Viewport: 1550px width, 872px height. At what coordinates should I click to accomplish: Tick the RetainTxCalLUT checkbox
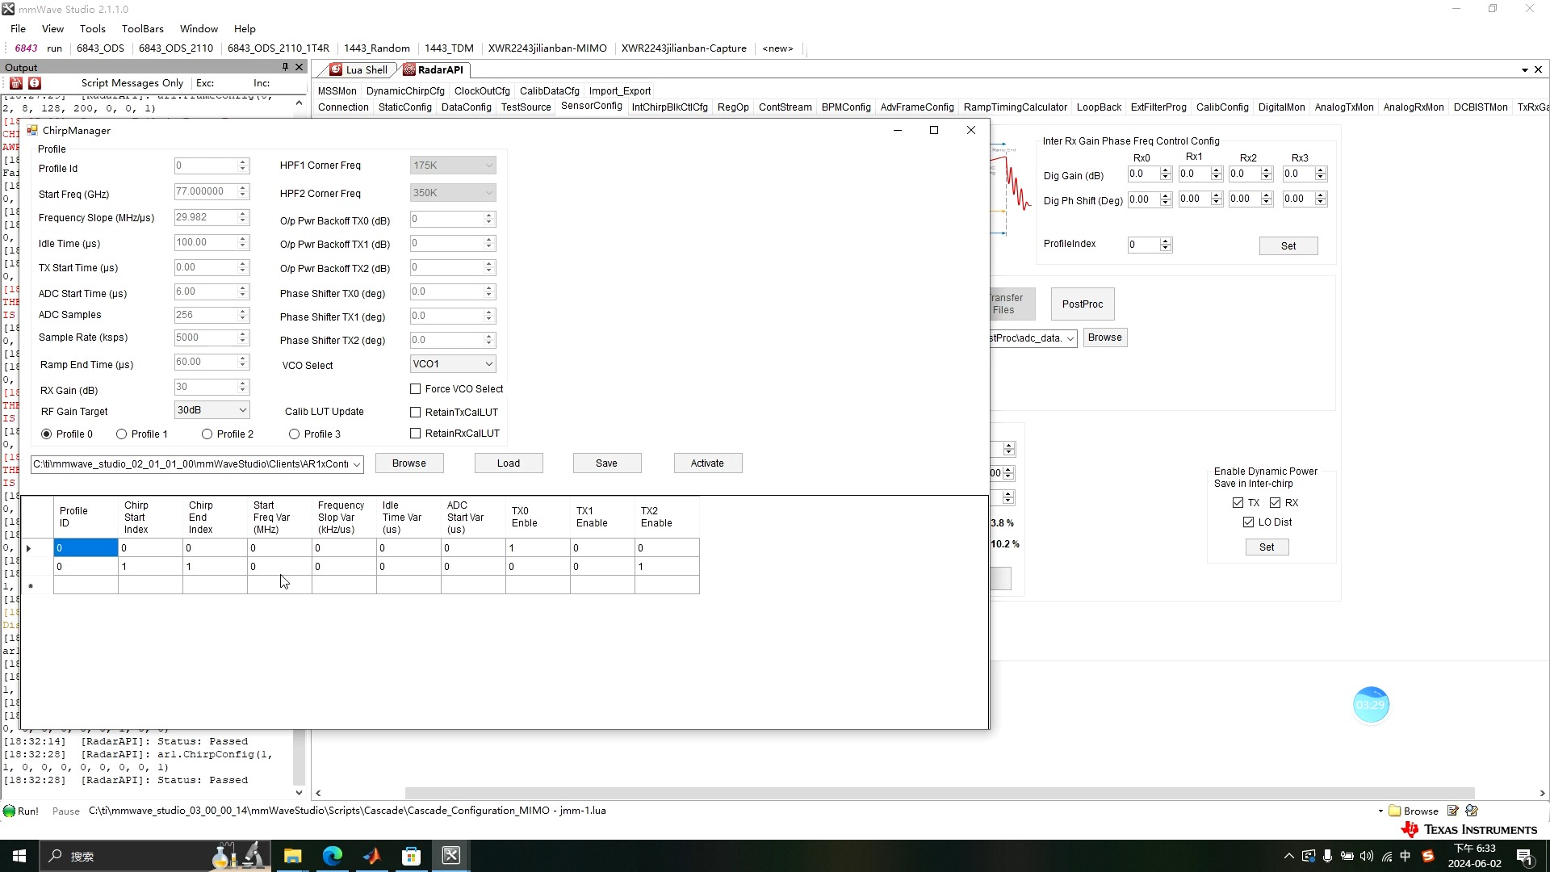416,413
